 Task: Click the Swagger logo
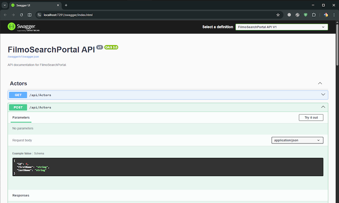(24, 27)
